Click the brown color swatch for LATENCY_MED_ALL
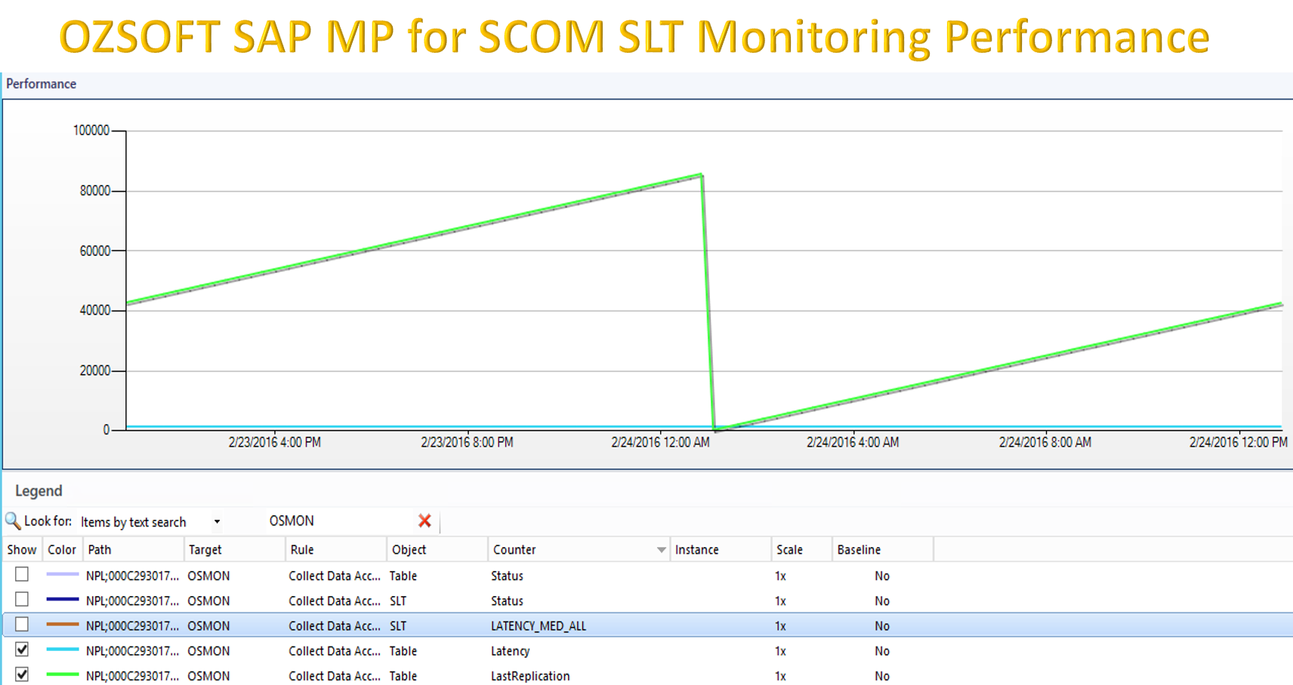The width and height of the screenshot is (1293, 685). pos(61,625)
